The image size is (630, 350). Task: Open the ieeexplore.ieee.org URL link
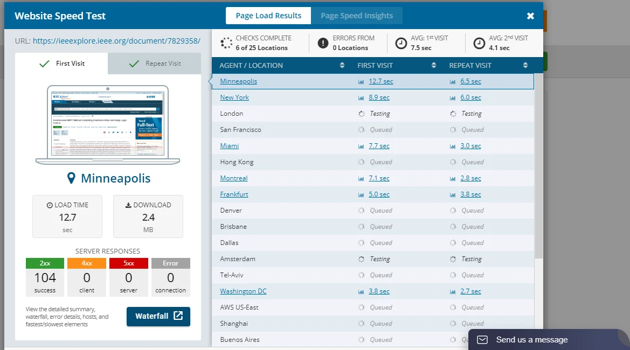point(116,41)
